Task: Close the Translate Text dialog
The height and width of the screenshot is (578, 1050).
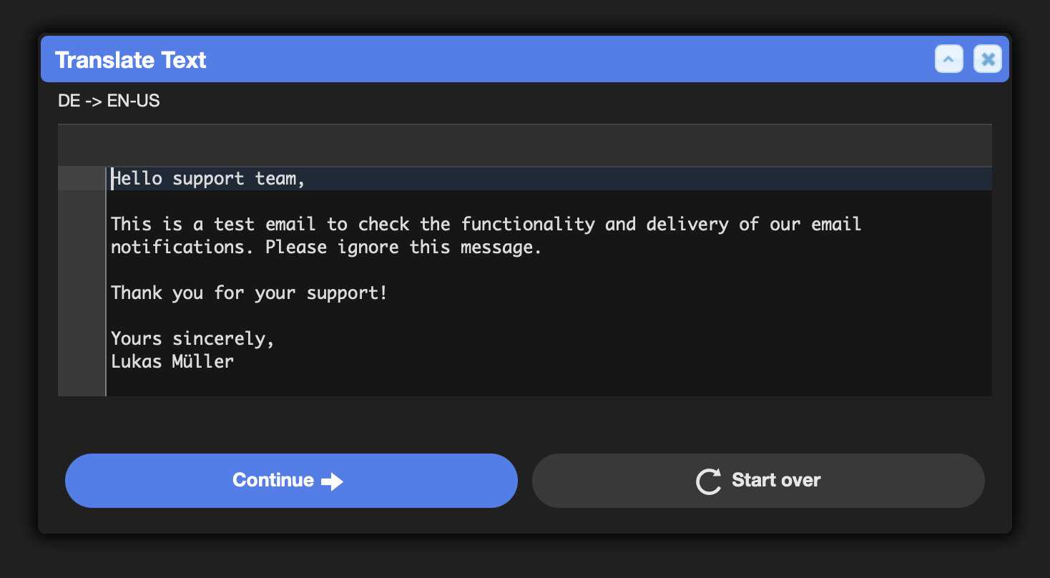Action: (x=988, y=59)
